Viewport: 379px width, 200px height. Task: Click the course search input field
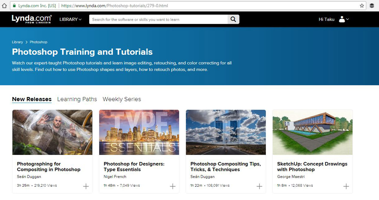click(x=158, y=19)
